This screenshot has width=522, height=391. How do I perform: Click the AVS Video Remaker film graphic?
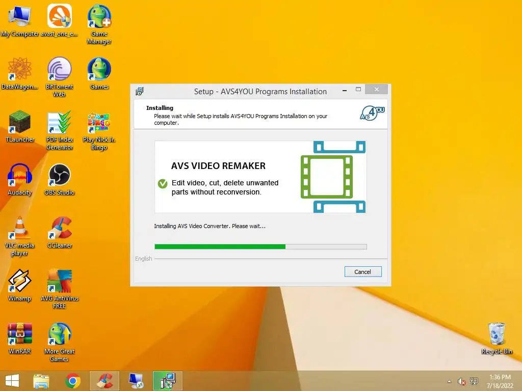(333, 177)
